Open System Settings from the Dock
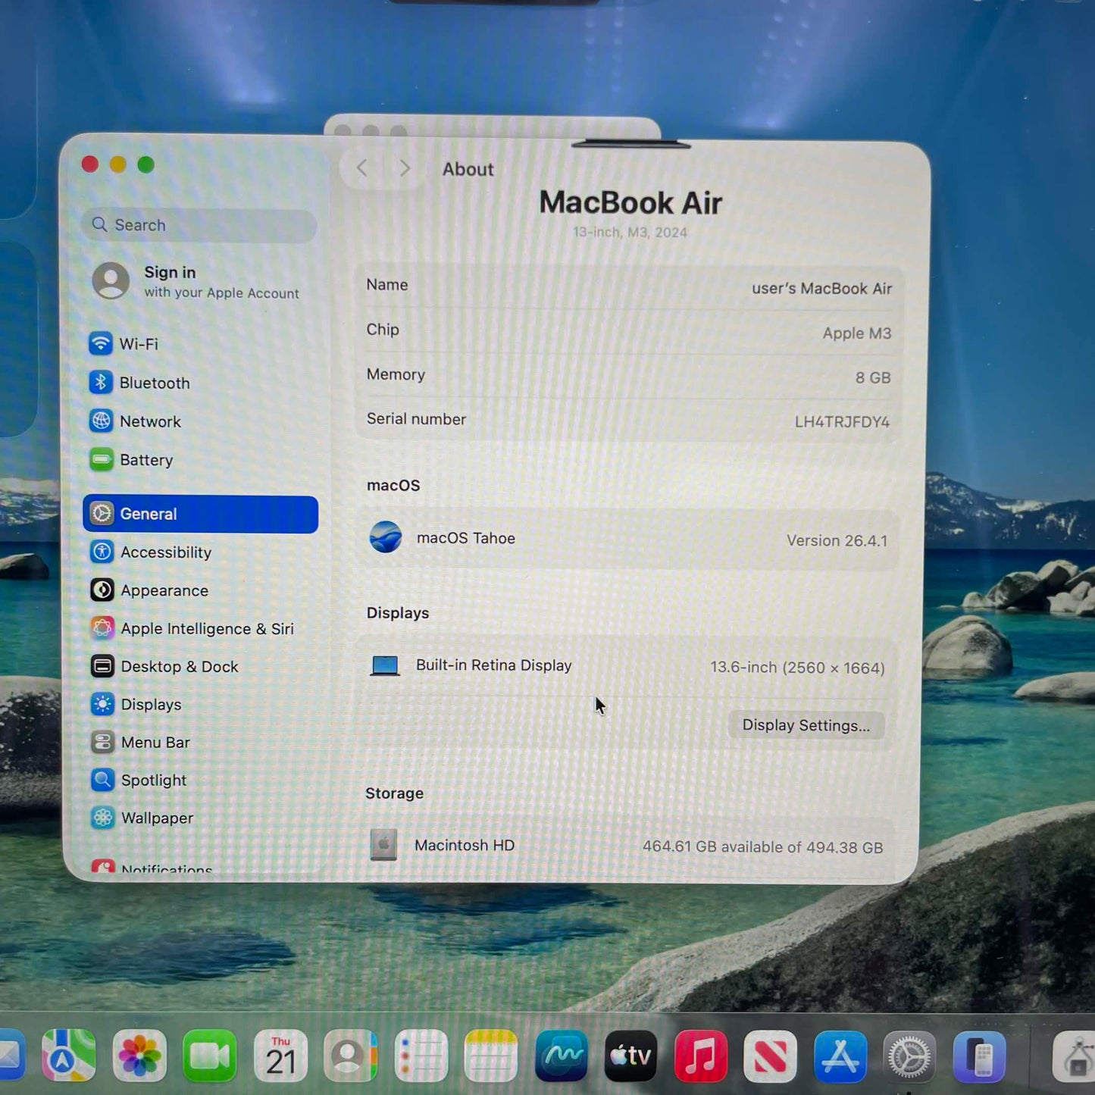 click(909, 1055)
